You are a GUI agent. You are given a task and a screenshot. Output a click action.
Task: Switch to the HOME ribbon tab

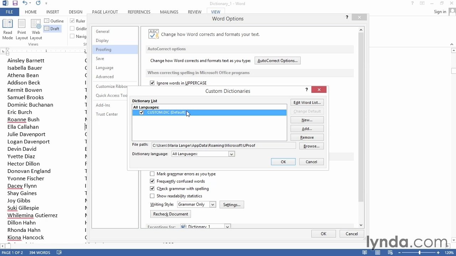(31, 12)
